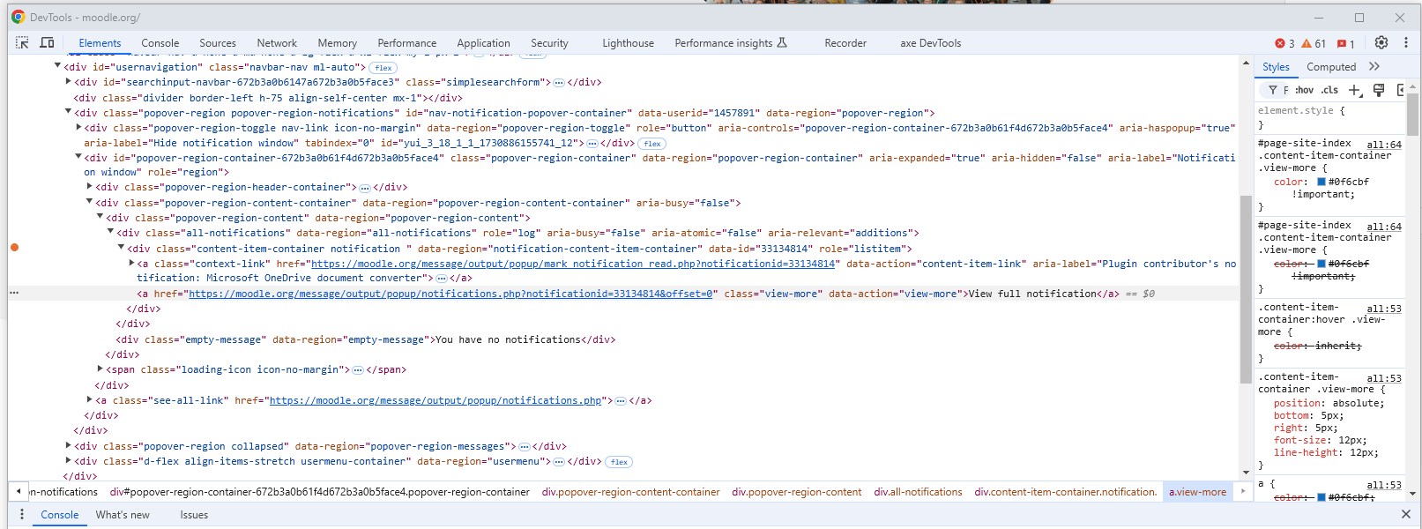Select div.all-notifications breadcrumb
This screenshot has width=1422, height=529.
(x=918, y=492)
